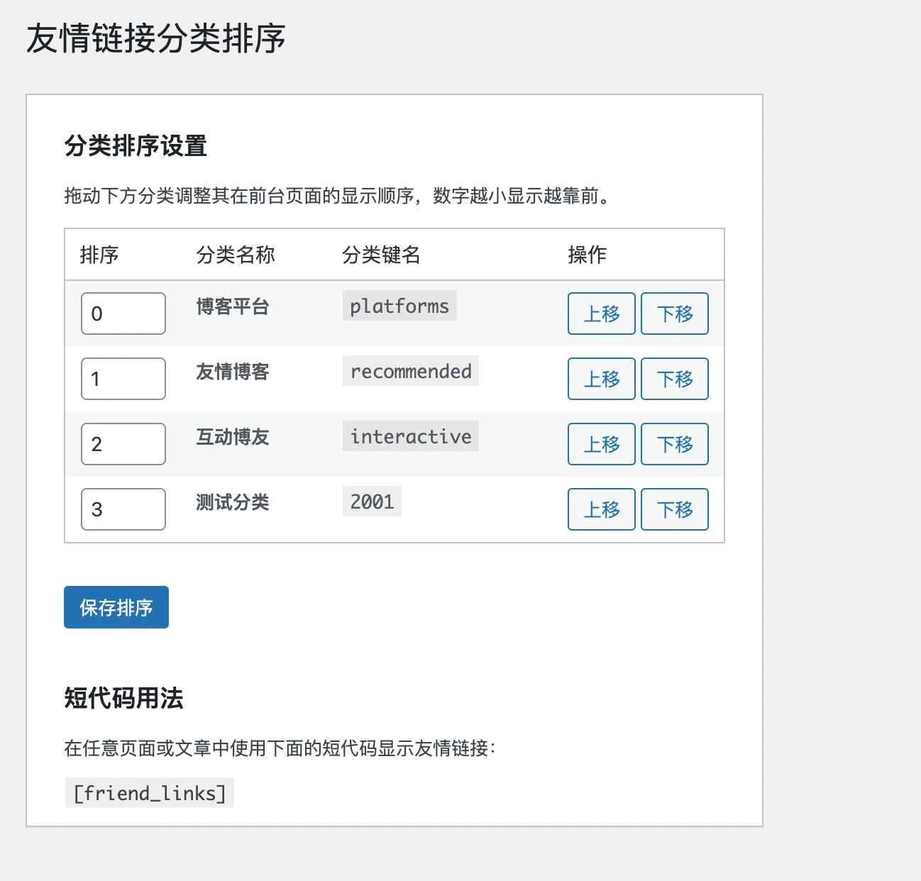The height and width of the screenshot is (881, 921).
Task: Move 友情博客 category down
Action: tap(674, 379)
